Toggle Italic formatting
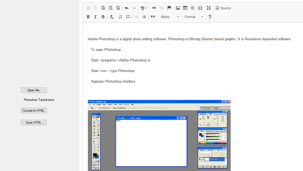 (x=95, y=17)
